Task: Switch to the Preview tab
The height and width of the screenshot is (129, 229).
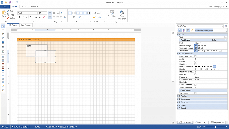Action: pos(26,25)
